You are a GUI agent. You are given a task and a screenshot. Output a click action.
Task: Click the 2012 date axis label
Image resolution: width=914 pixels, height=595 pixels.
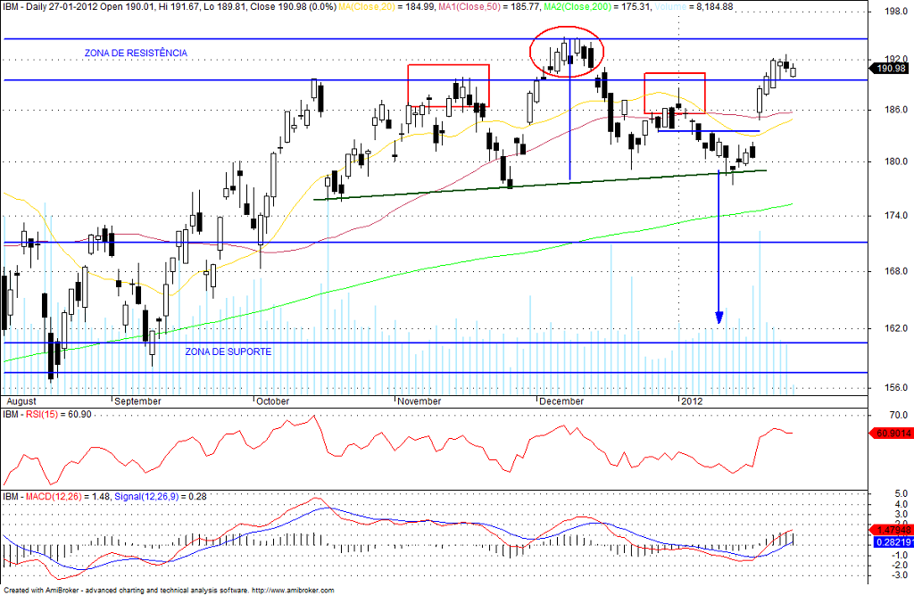point(692,401)
